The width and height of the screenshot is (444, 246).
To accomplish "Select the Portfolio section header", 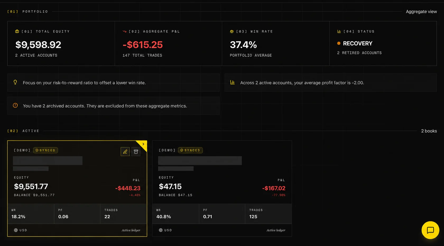I will (x=27, y=12).
